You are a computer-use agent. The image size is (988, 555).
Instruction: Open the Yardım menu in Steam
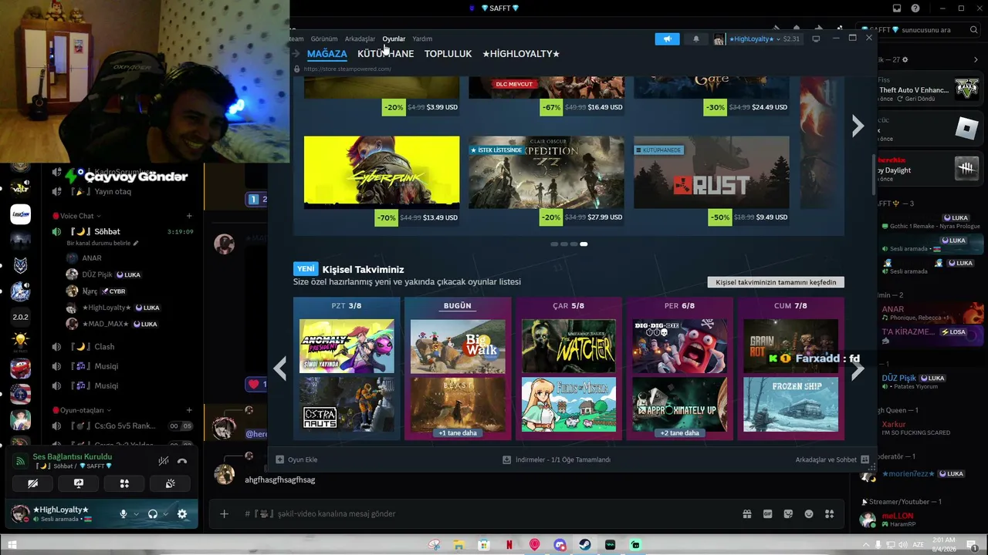pos(422,39)
